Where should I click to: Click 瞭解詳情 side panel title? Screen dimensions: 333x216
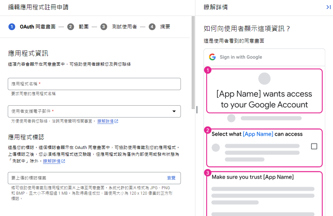pos(216,7)
